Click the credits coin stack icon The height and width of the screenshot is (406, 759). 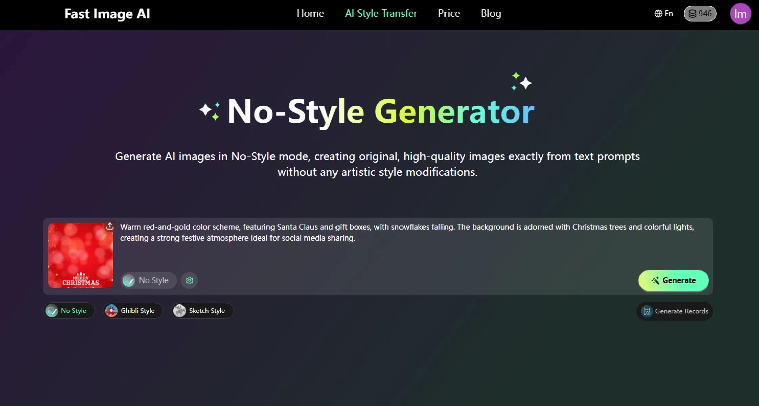693,14
